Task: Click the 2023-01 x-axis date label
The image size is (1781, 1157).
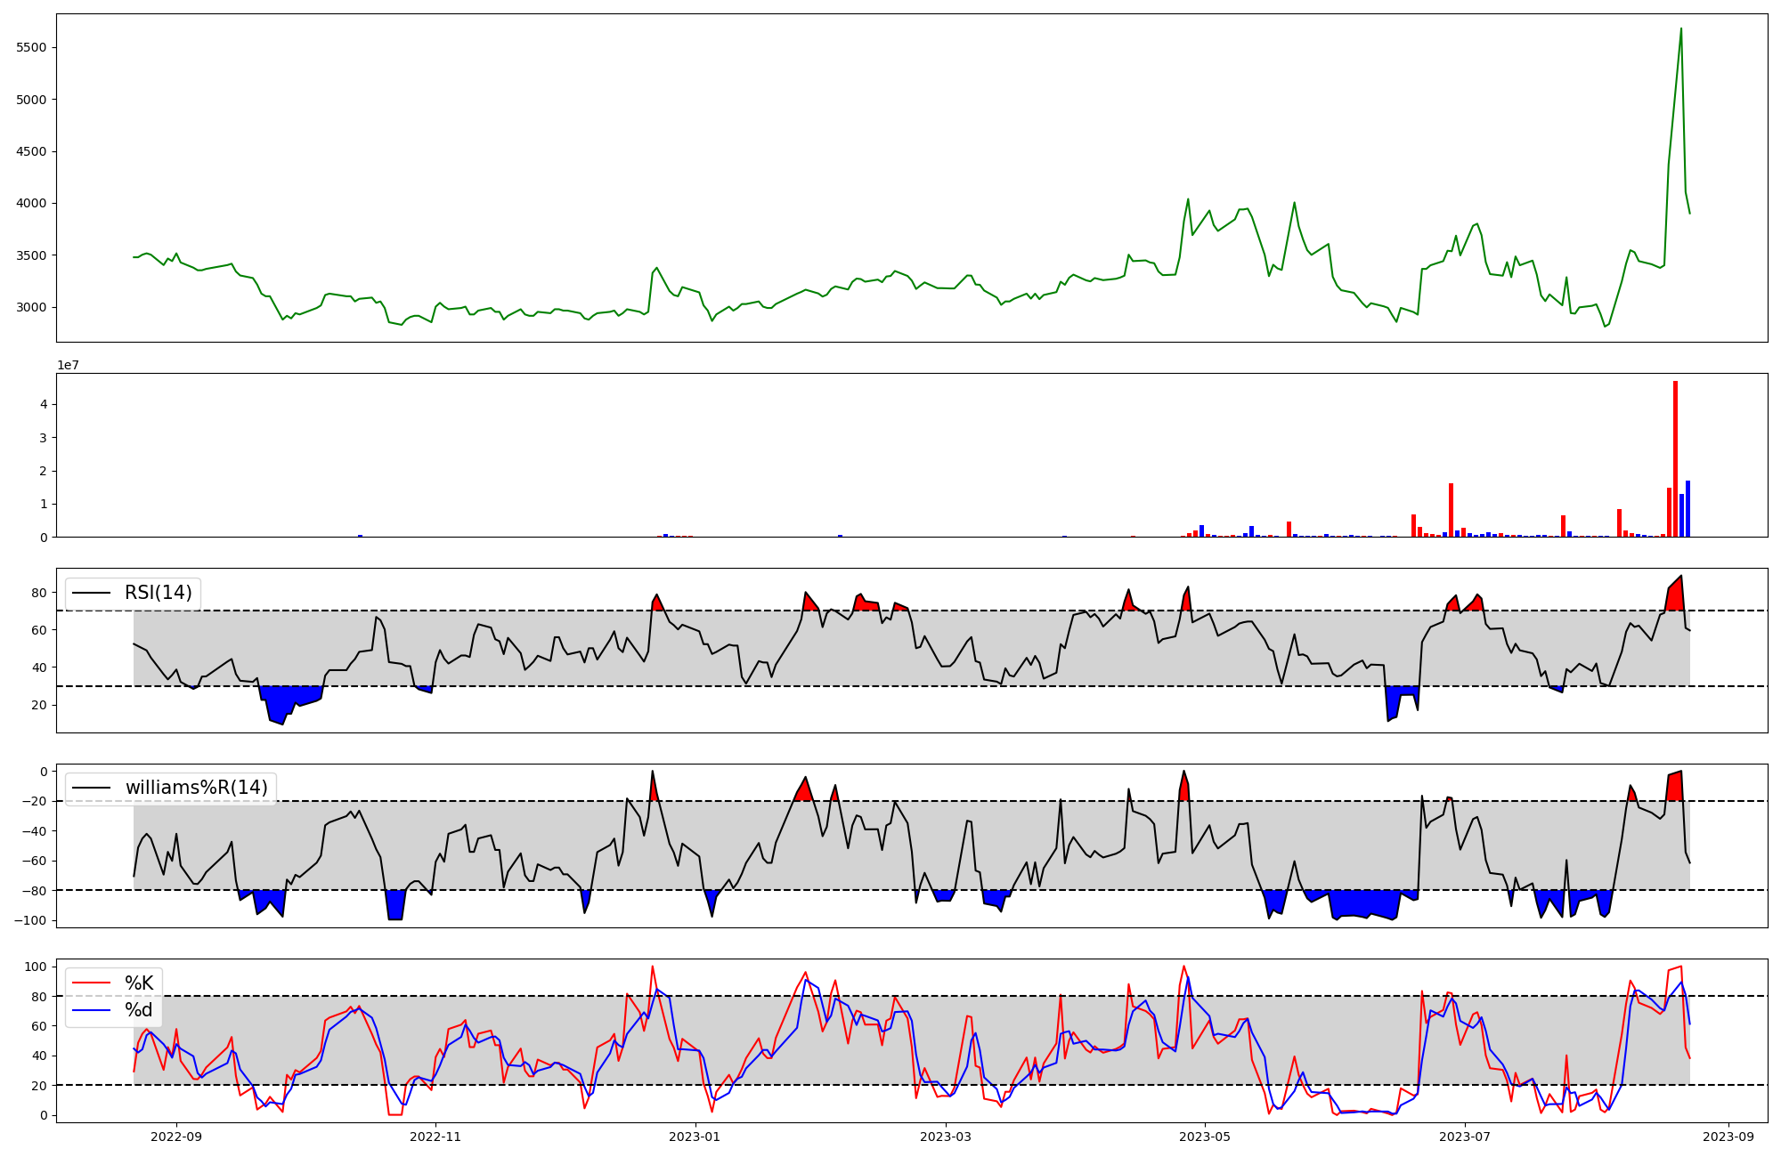Action: [695, 1137]
